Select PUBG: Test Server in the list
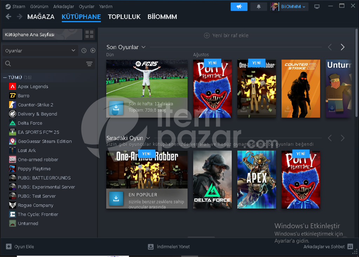The width and height of the screenshot is (359, 257). [x=36, y=196]
